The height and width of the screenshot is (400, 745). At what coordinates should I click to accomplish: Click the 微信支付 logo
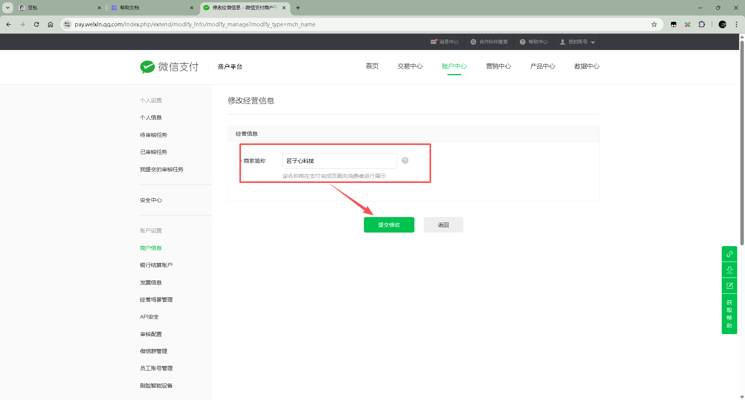click(170, 67)
